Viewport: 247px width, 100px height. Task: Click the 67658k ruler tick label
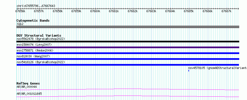58,11
